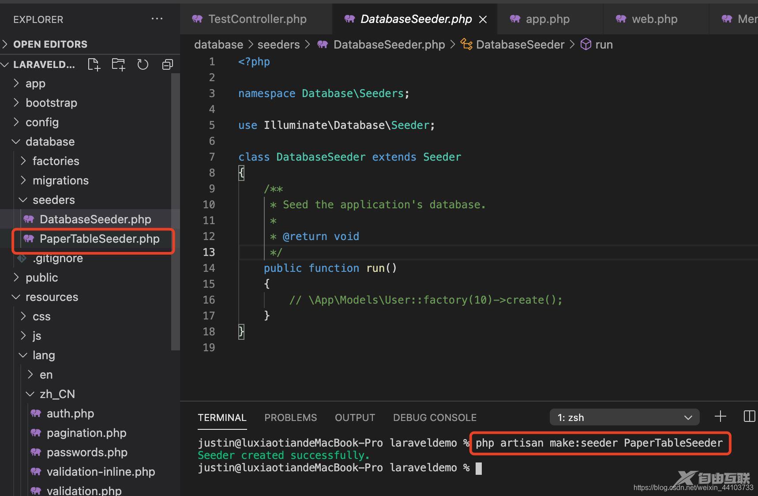Click the PHP icon on TestController.php tab
758x496 pixels.
[x=197, y=19]
